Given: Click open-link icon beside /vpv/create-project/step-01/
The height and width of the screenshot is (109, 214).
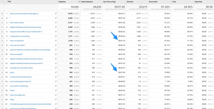Looking at the screenshot, I should 56,81.
